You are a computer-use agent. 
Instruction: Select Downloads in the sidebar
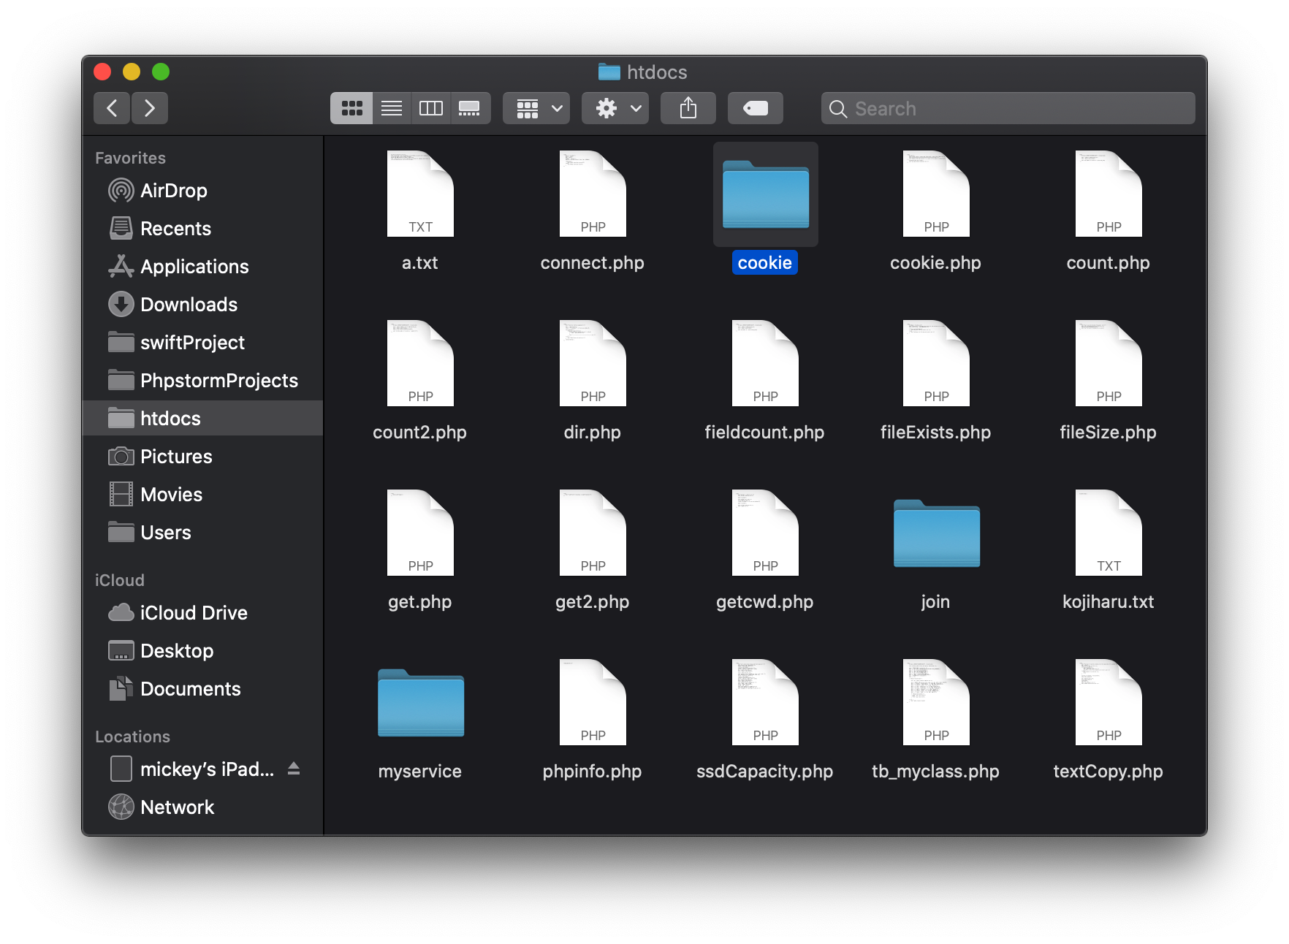pos(189,305)
